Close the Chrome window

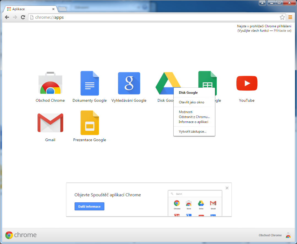click(289, 3)
